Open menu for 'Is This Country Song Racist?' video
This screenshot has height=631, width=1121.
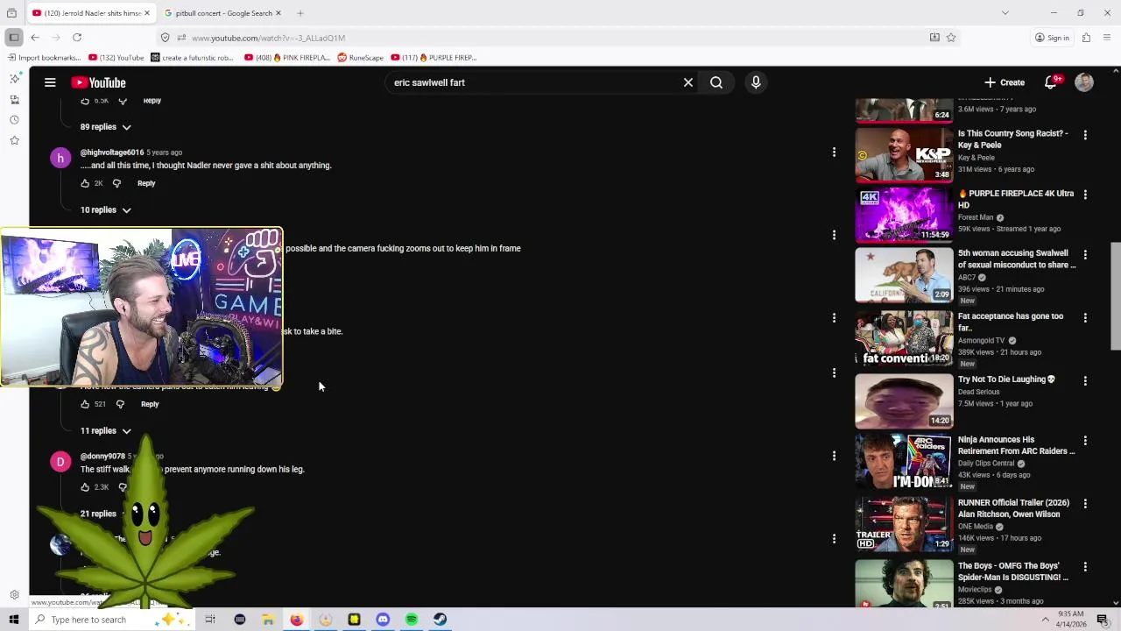click(1085, 135)
